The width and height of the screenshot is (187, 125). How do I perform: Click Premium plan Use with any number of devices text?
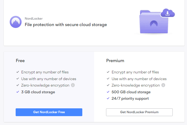(139, 79)
